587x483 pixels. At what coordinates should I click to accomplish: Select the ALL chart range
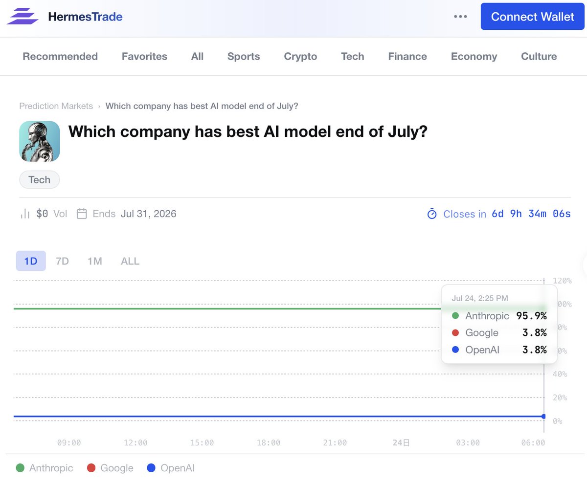pos(130,261)
